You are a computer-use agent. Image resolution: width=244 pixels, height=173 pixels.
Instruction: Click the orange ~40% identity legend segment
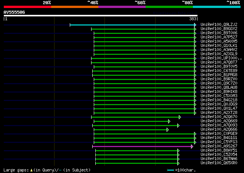coord(75,7)
